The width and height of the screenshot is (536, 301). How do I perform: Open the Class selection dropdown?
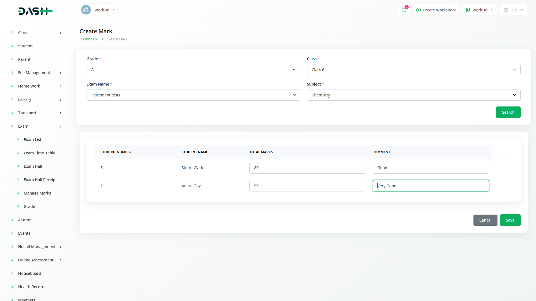pyautogui.click(x=413, y=70)
